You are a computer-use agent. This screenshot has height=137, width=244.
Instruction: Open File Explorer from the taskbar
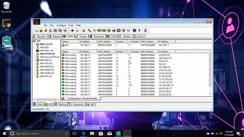pyautogui.click(x=92, y=134)
